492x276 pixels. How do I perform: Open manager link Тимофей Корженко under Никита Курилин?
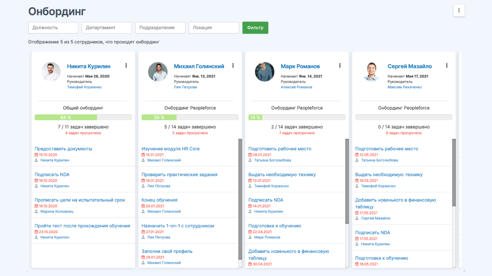click(x=84, y=87)
